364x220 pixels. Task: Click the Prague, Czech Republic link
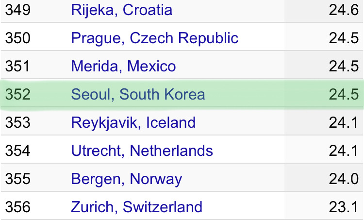point(154,38)
